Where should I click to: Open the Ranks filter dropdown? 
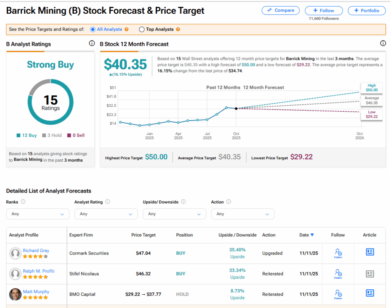38,214
